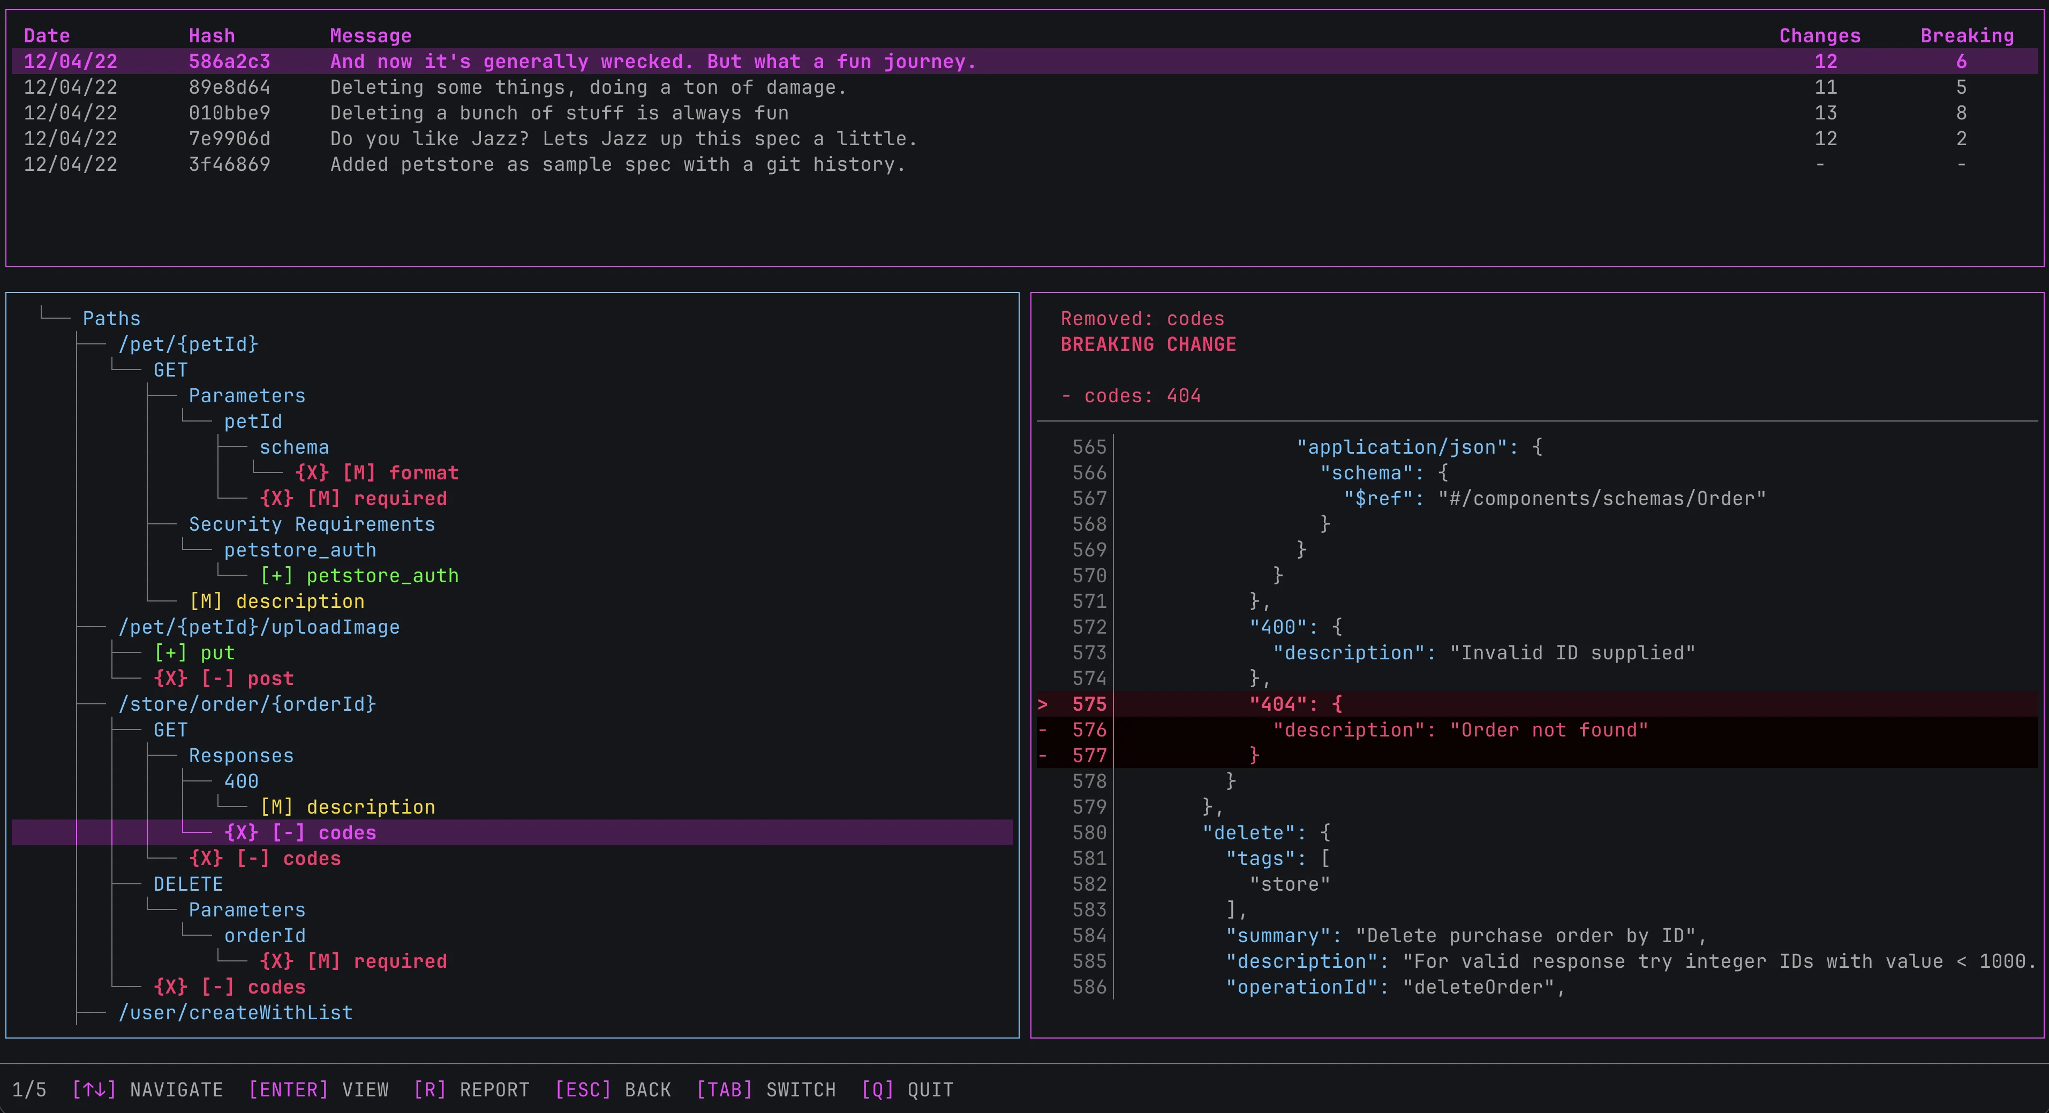This screenshot has width=2049, height=1113.
Task: Select the orderId parameter node
Action: [264, 936]
